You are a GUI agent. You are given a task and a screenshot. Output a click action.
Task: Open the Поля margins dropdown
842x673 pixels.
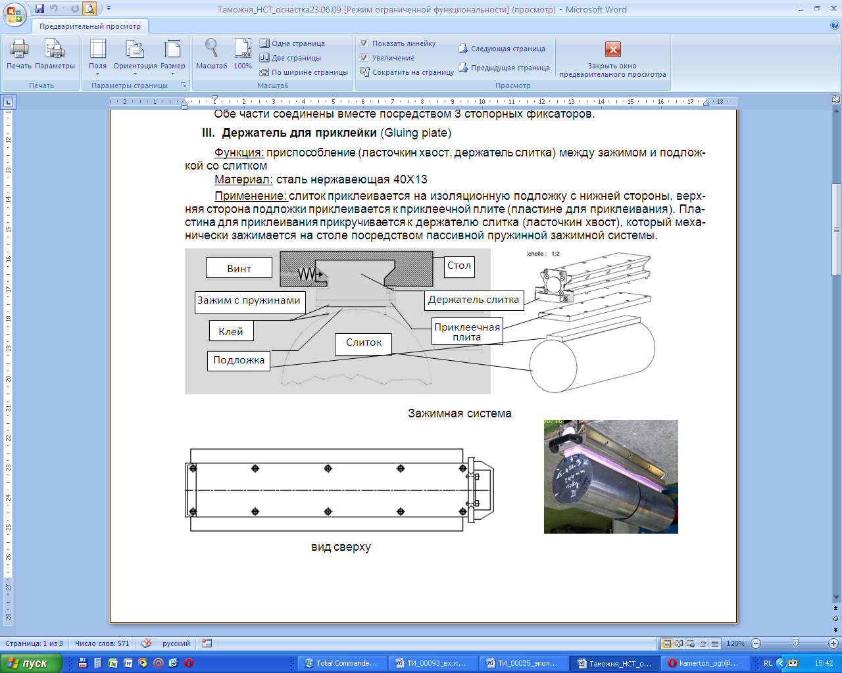(x=97, y=57)
